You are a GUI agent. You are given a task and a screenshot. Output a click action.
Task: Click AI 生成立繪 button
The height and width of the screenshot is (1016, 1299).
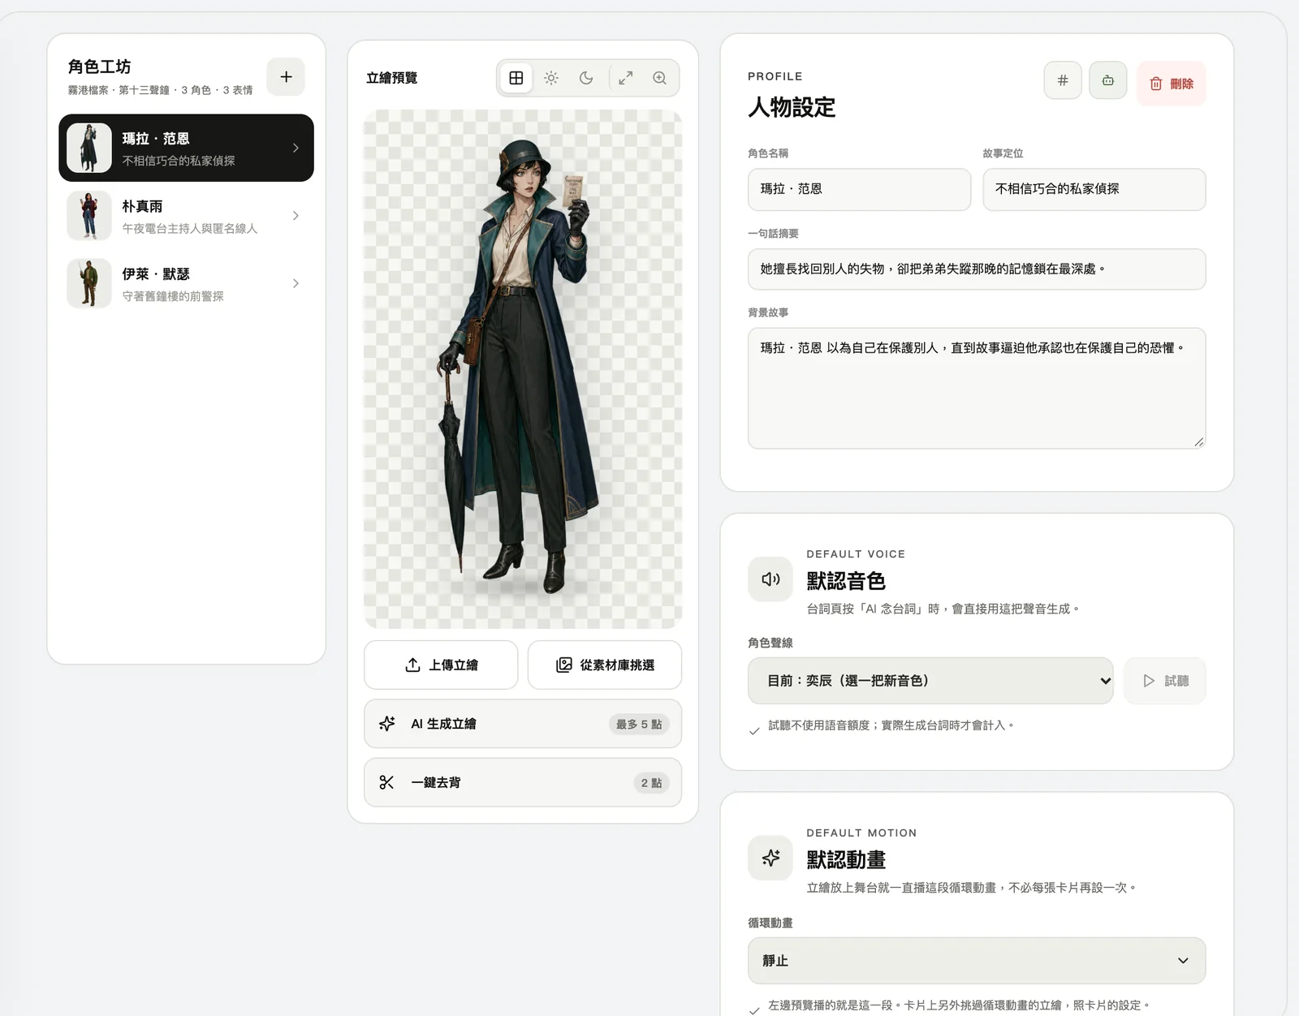pos(523,724)
